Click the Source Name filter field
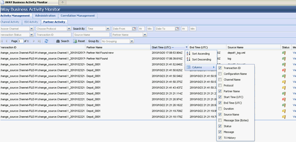Screen dimensions: 296x142 point(91,35)
